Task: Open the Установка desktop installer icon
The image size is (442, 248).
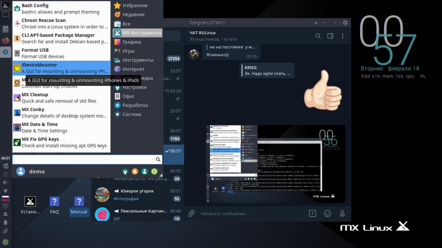Action: tap(30, 206)
